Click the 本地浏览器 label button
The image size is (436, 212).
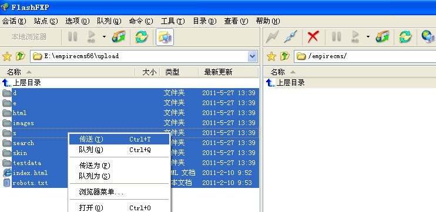coord(29,37)
